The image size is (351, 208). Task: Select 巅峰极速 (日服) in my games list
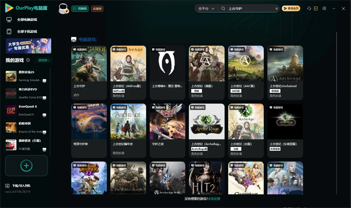pos(26,145)
